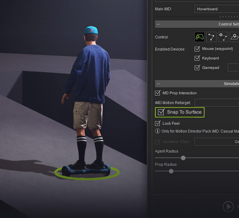Open the Main iMD Hoverboard dropdown
This screenshot has height=218, width=239.
[217, 9]
